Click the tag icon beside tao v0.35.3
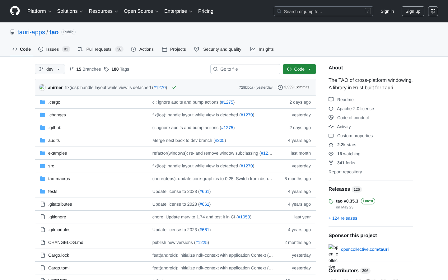448x280 pixels. coord(331,202)
